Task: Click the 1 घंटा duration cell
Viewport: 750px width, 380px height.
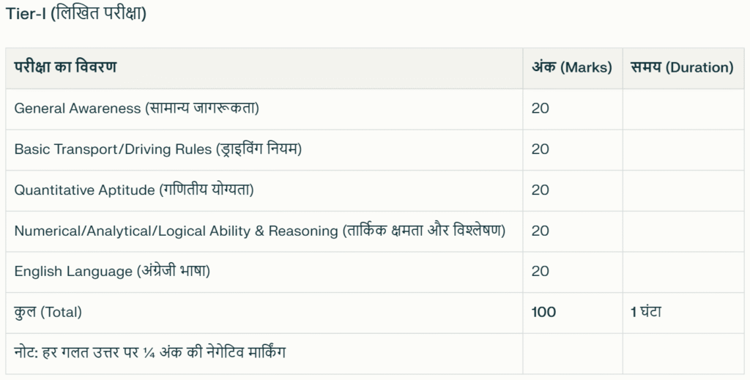Action: (646, 312)
